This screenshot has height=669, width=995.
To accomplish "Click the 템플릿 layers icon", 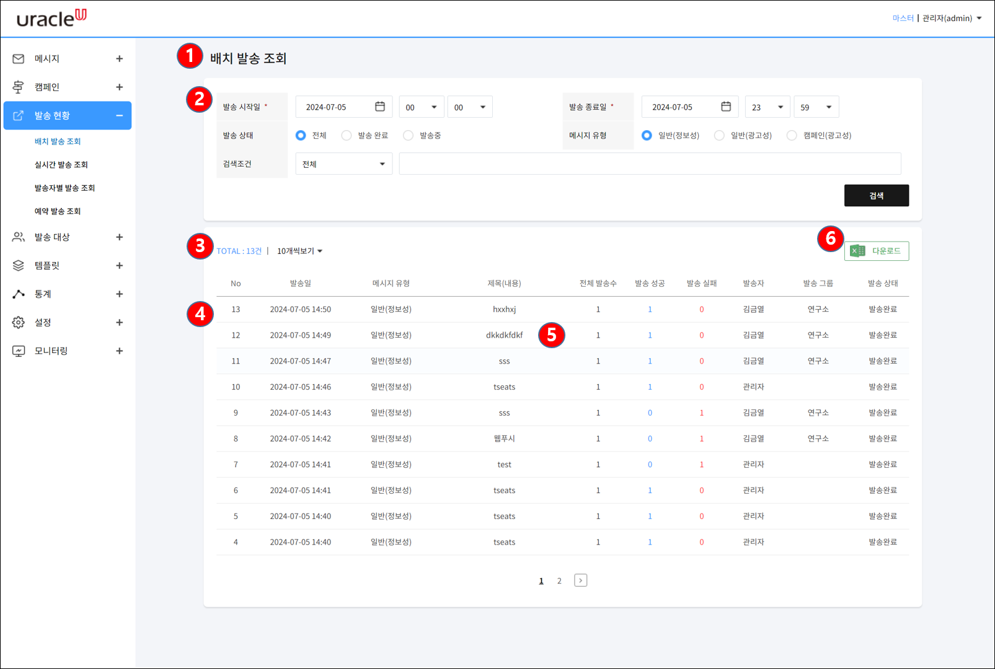I will 19,266.
